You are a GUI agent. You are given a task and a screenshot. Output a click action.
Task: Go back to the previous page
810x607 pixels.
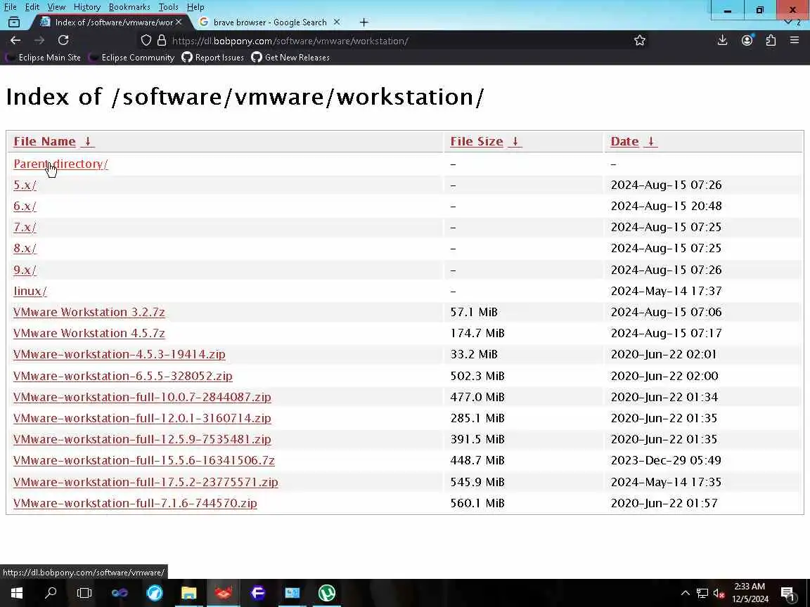click(x=15, y=40)
